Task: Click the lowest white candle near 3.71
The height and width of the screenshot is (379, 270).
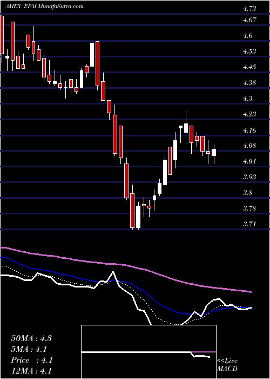Action: coord(138,217)
